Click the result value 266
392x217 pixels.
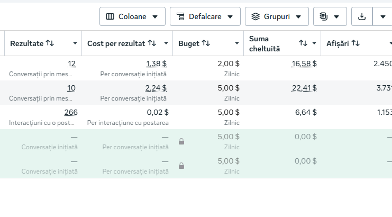click(x=71, y=113)
